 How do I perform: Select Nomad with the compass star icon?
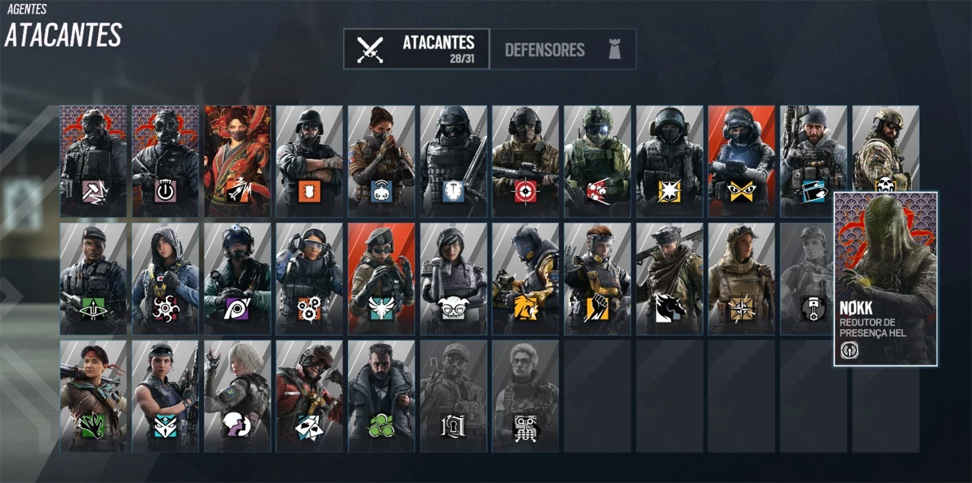[x=741, y=279]
